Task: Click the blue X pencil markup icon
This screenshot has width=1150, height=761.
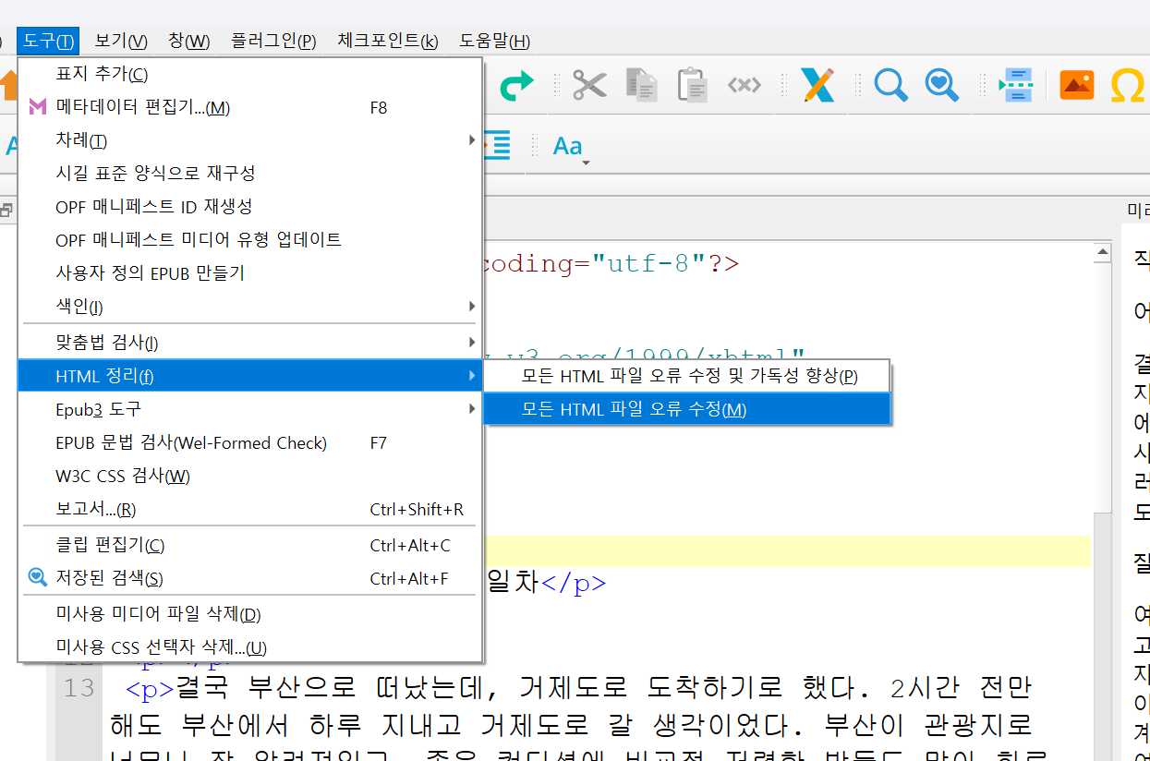Action: pyautogui.click(x=817, y=84)
